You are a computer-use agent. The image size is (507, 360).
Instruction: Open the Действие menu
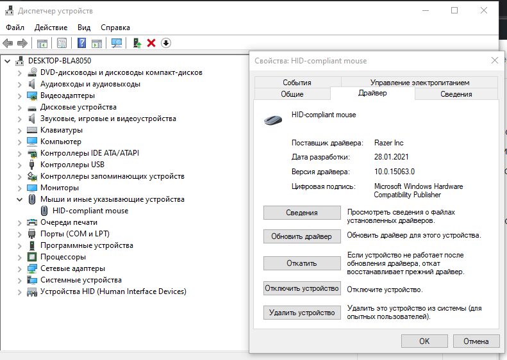coord(51,28)
